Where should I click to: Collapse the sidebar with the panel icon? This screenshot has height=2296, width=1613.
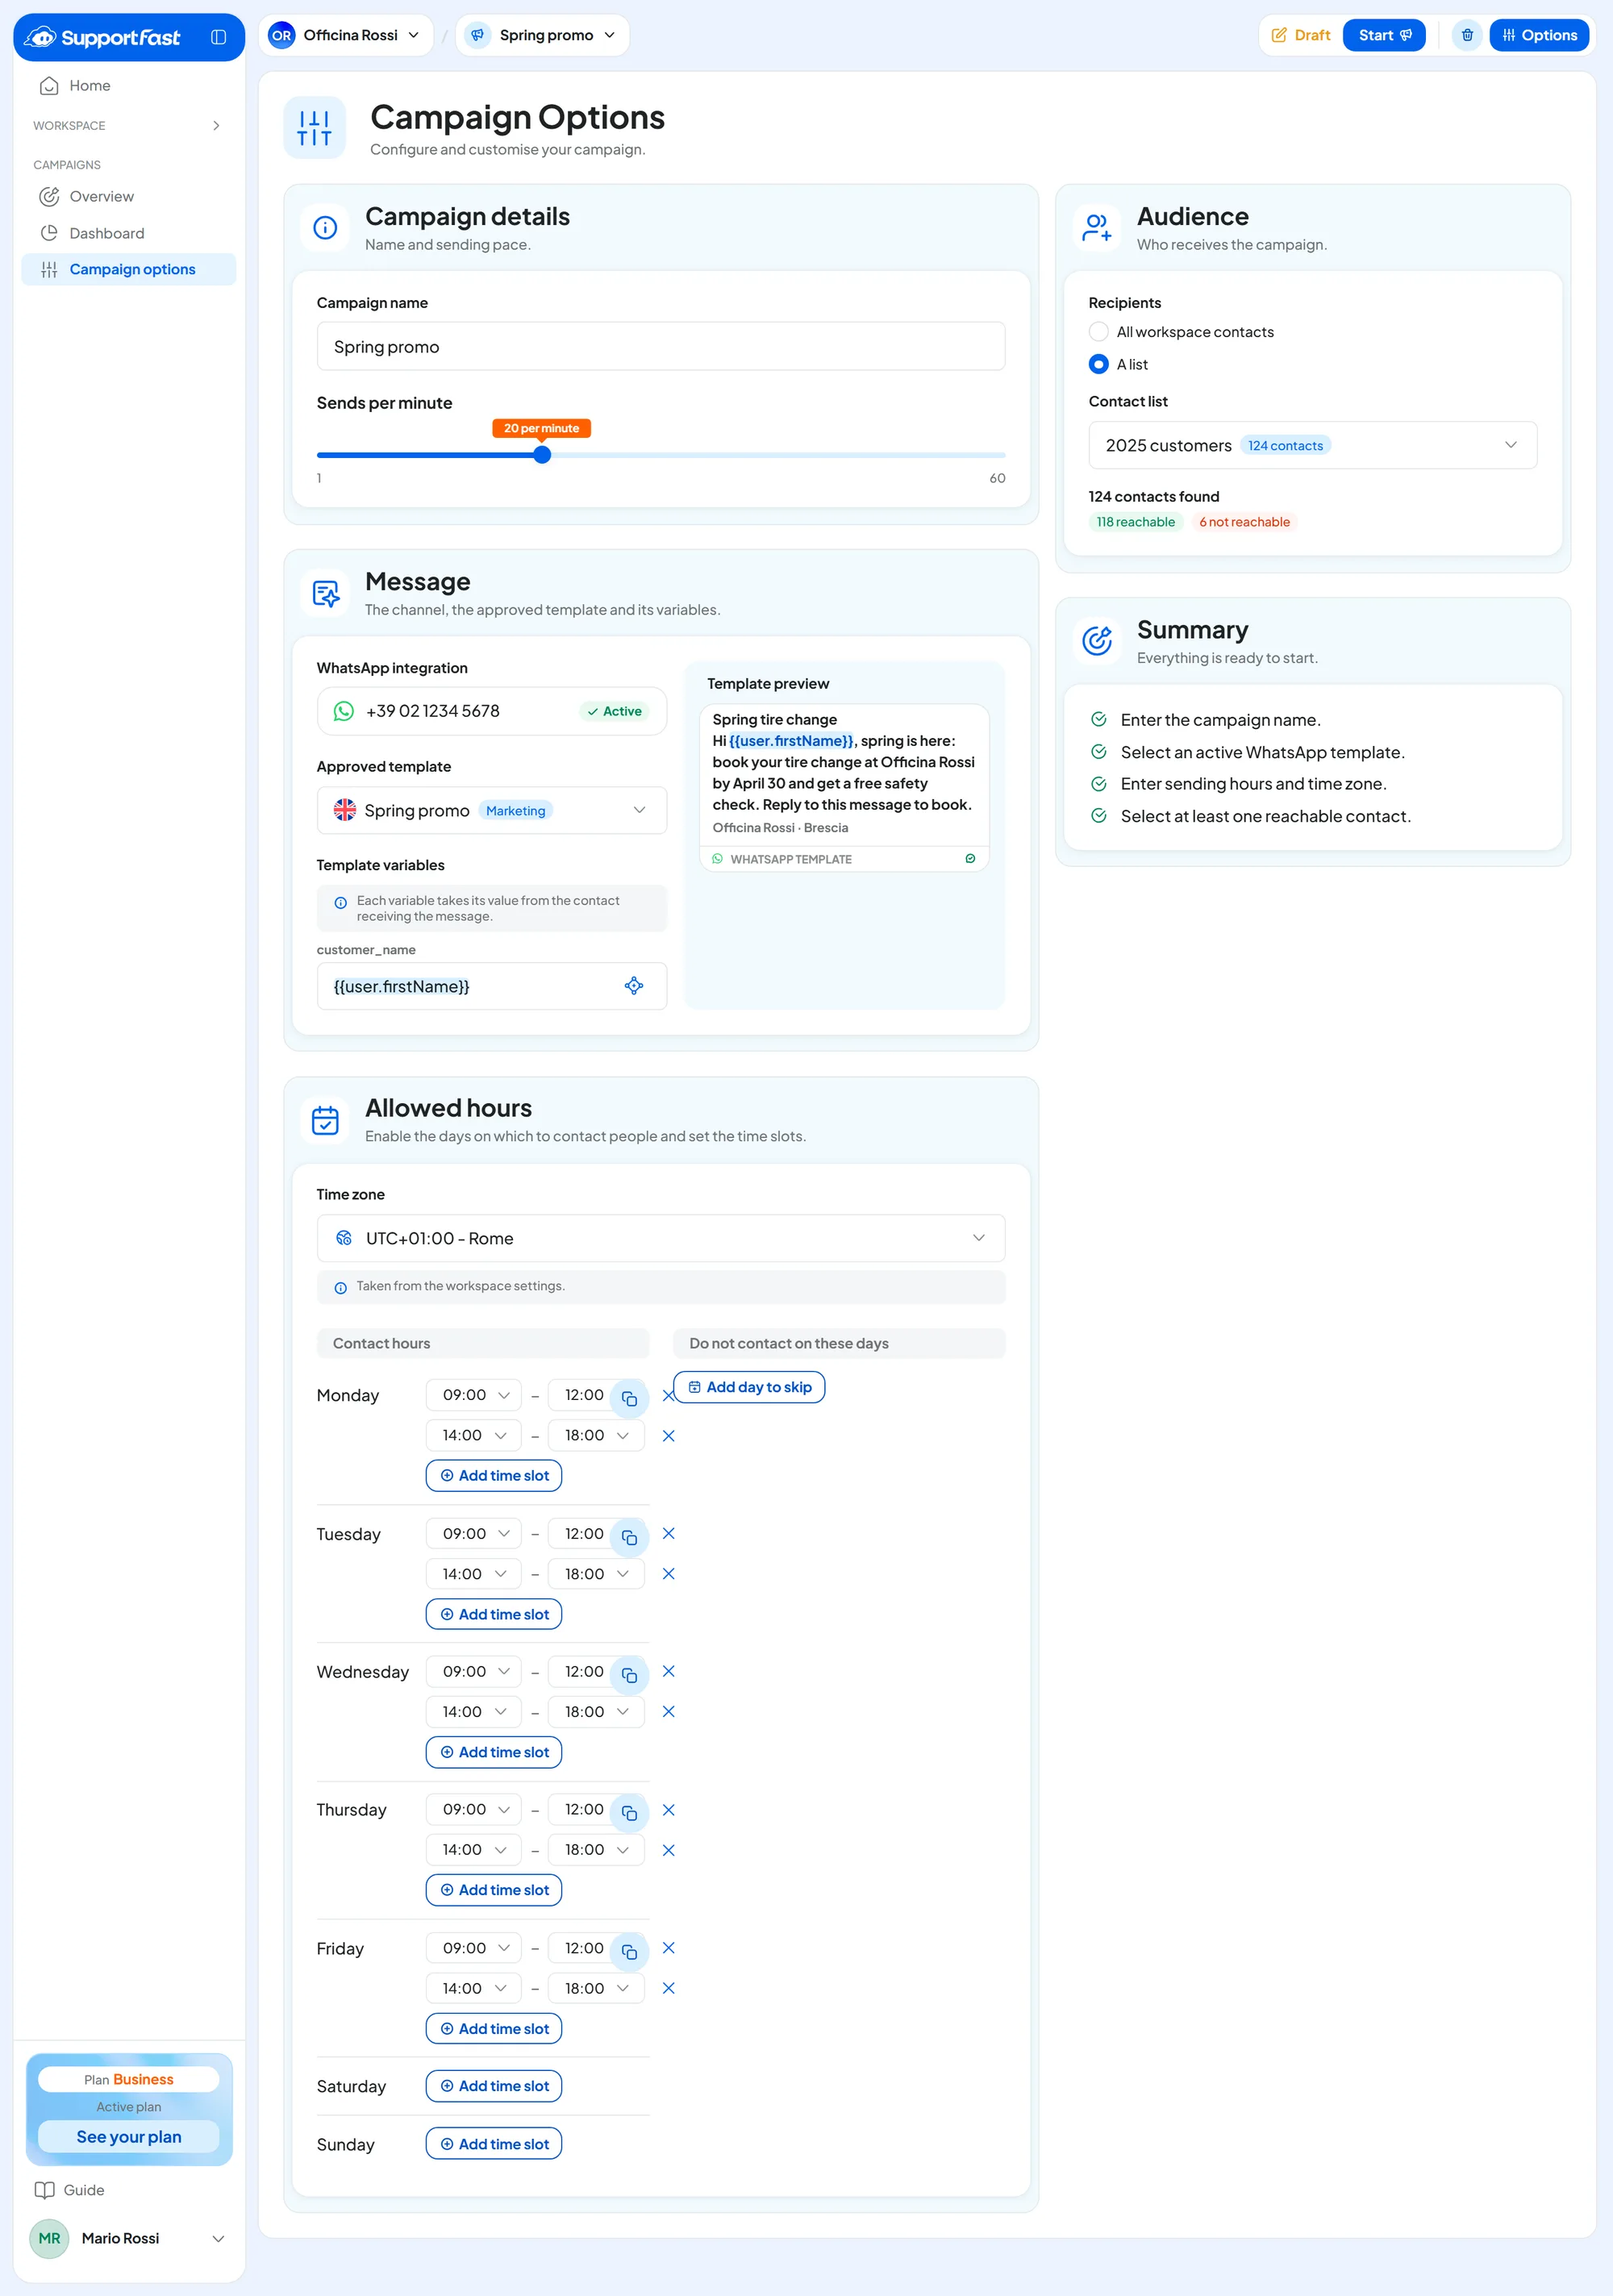tap(218, 37)
